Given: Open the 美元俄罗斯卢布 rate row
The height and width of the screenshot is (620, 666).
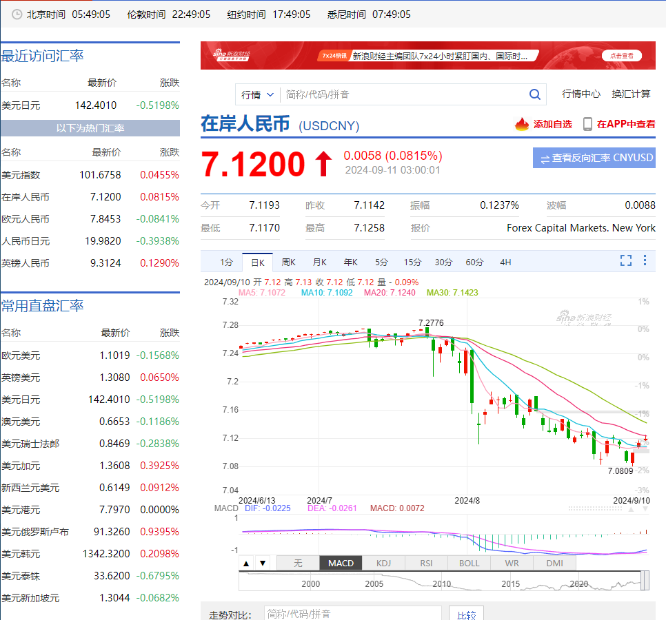Looking at the screenshot, I should [x=90, y=532].
